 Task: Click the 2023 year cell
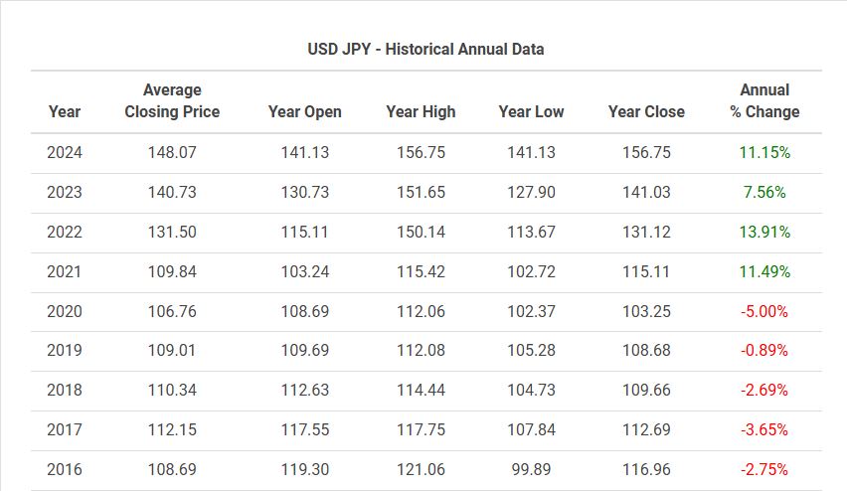65,192
